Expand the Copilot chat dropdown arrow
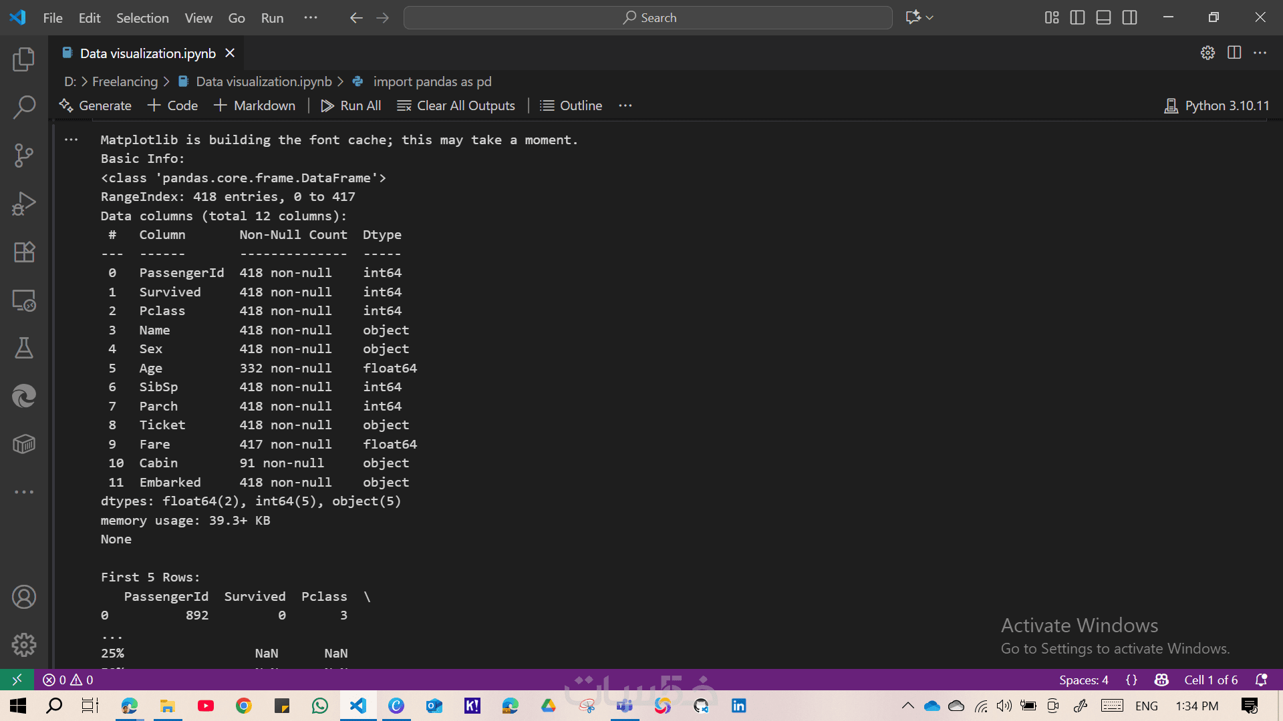The width and height of the screenshot is (1283, 721). coord(930,18)
